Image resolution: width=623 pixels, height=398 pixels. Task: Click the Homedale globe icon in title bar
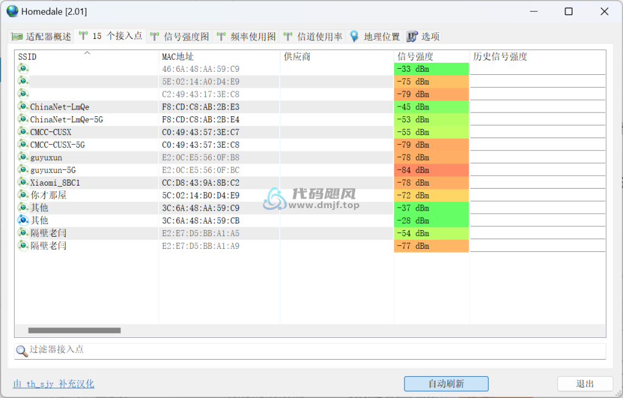point(12,11)
